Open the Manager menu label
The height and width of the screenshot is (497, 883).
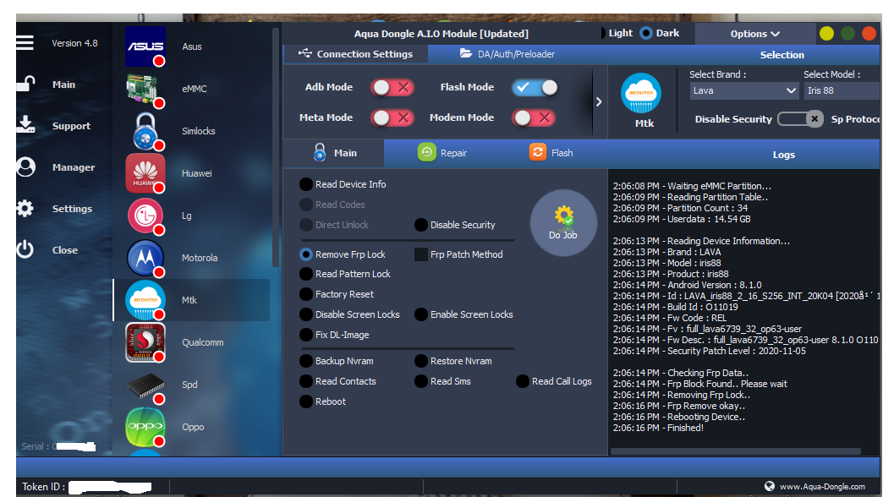[x=74, y=167]
